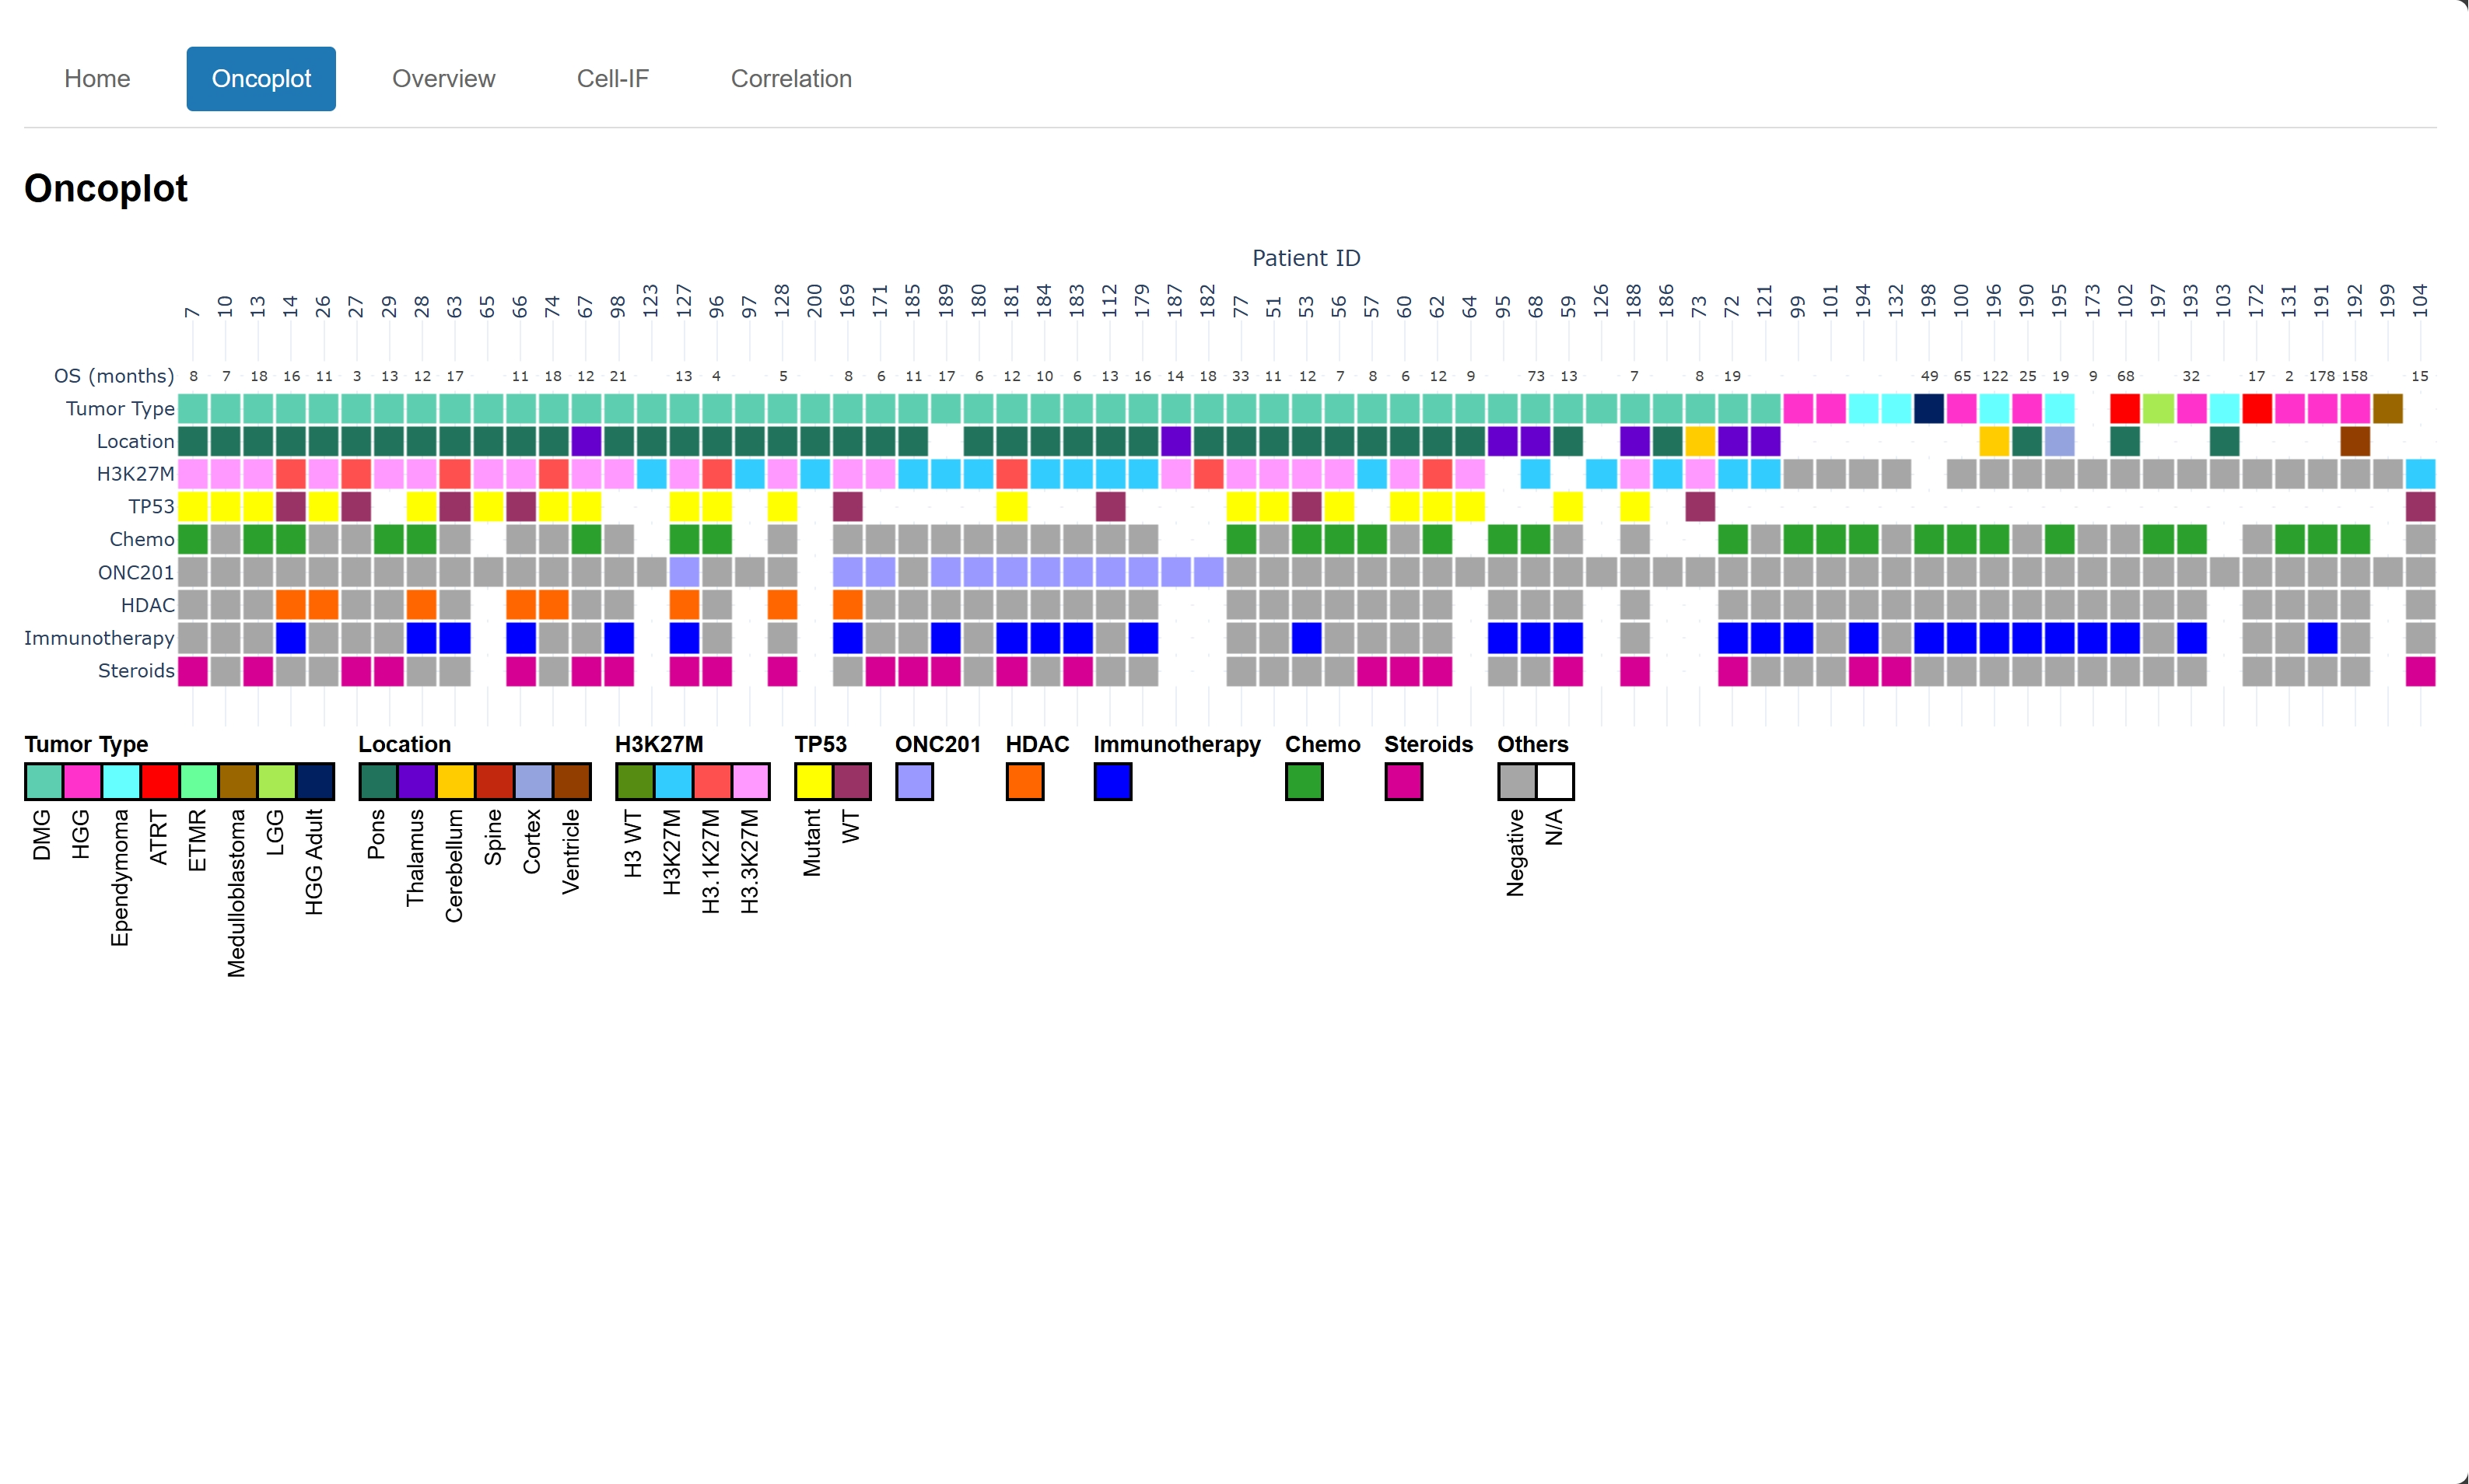Click the H3 WT legend swatch
Viewport: 2469px width, 1484px height.
point(635,781)
